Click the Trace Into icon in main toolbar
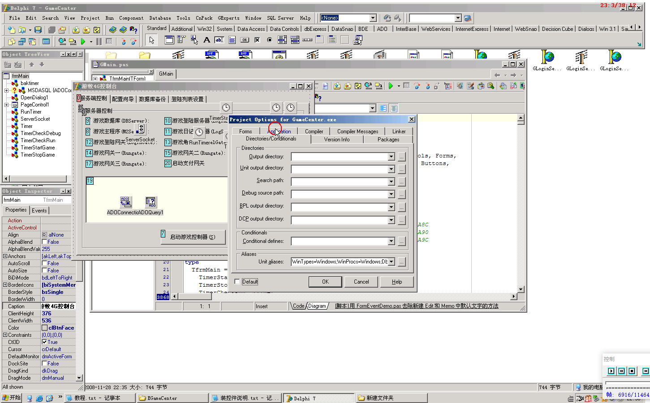The width and height of the screenshot is (650, 403). pos(124,42)
